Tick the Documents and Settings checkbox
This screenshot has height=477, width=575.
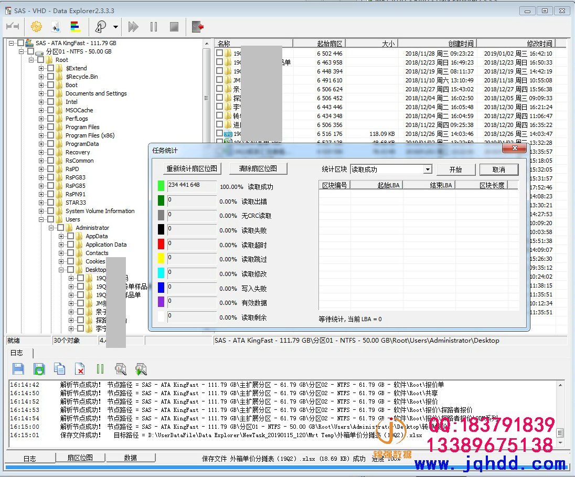pyautogui.click(x=50, y=93)
